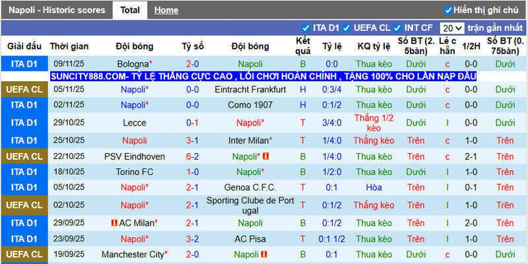Click the ITA D1 badge for 09/11/25 match
The height and width of the screenshot is (264, 528).
pyautogui.click(x=24, y=64)
